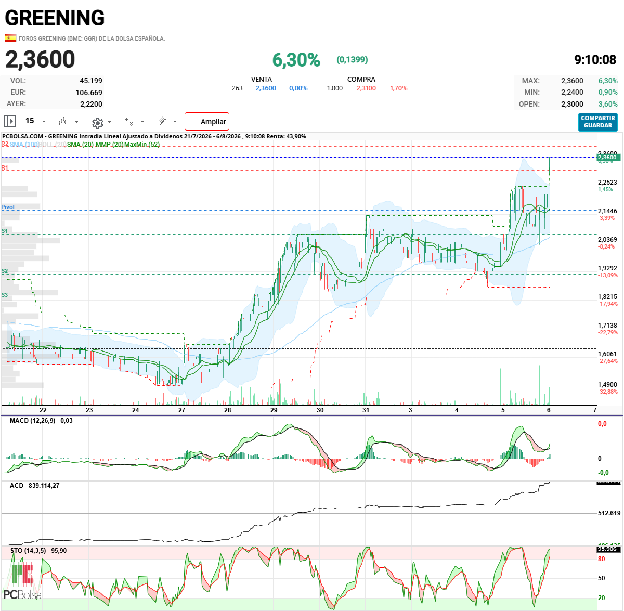The image size is (624, 611).
Task: Click the GREENING title heading
Action: tap(55, 18)
